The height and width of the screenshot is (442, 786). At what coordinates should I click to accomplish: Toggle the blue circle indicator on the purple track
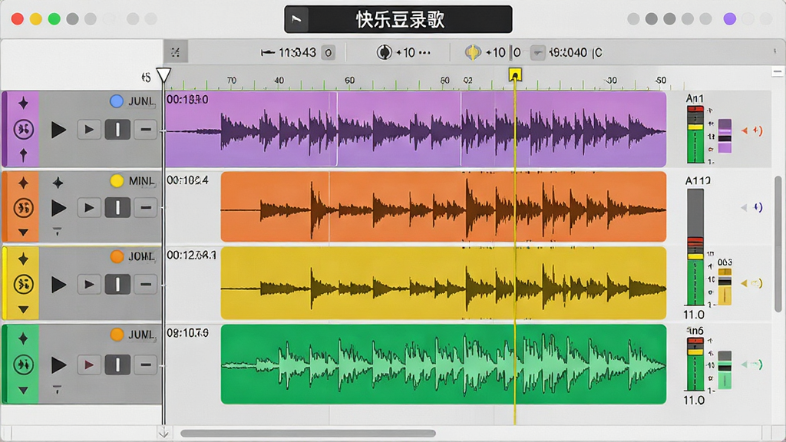pos(117,101)
